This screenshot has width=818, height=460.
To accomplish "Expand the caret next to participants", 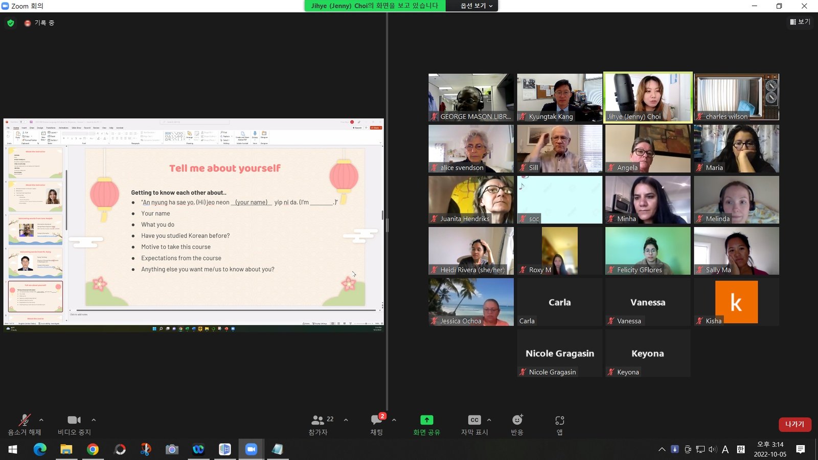I will [346, 420].
